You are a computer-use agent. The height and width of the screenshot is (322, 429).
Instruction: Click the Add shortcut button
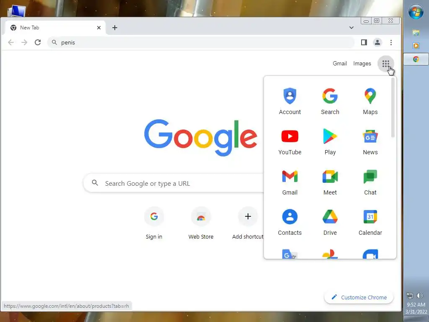click(x=248, y=223)
